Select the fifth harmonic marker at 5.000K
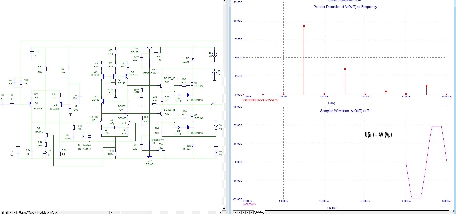 [345, 69]
